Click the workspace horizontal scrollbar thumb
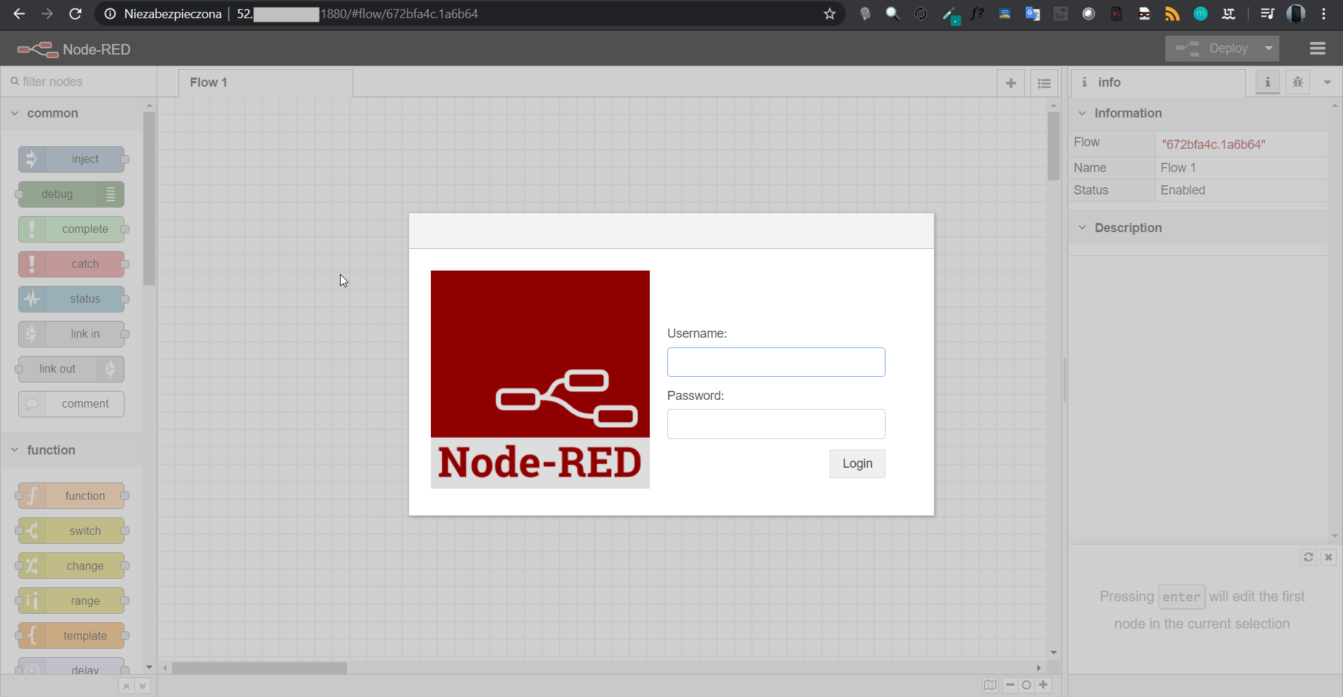This screenshot has height=697, width=1343. click(x=260, y=668)
